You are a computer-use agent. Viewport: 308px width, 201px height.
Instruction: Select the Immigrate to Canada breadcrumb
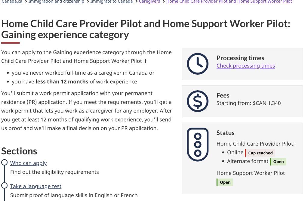(x=111, y=2)
